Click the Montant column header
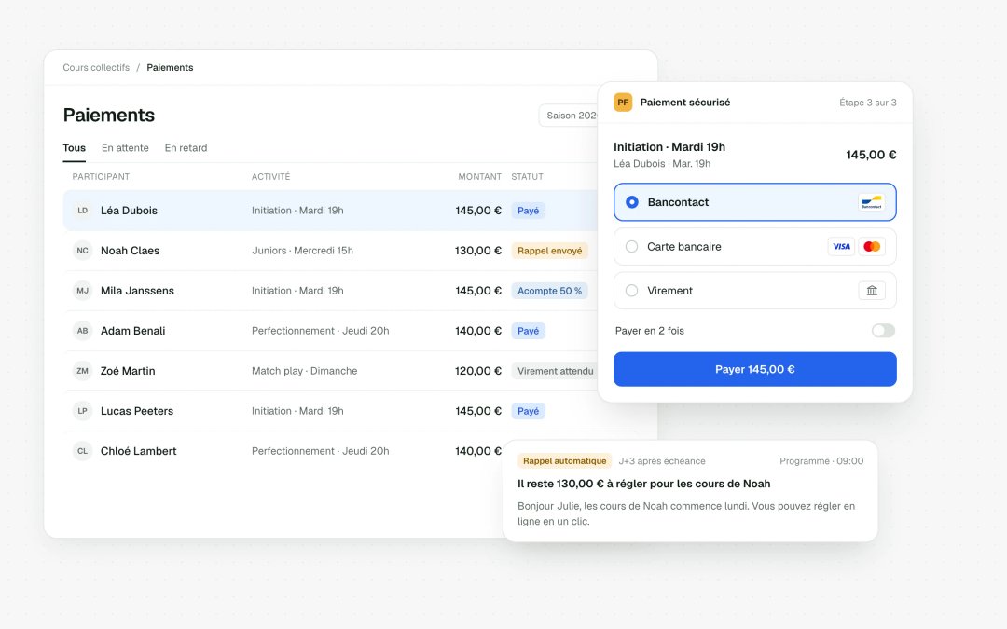 pyautogui.click(x=480, y=176)
